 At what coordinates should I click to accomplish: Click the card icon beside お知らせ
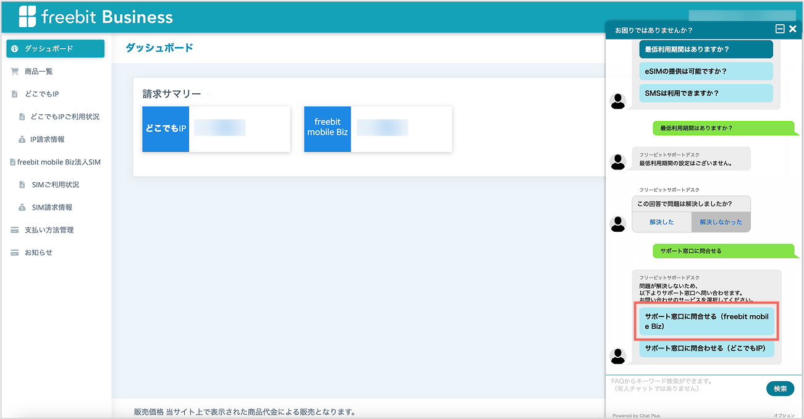(15, 253)
